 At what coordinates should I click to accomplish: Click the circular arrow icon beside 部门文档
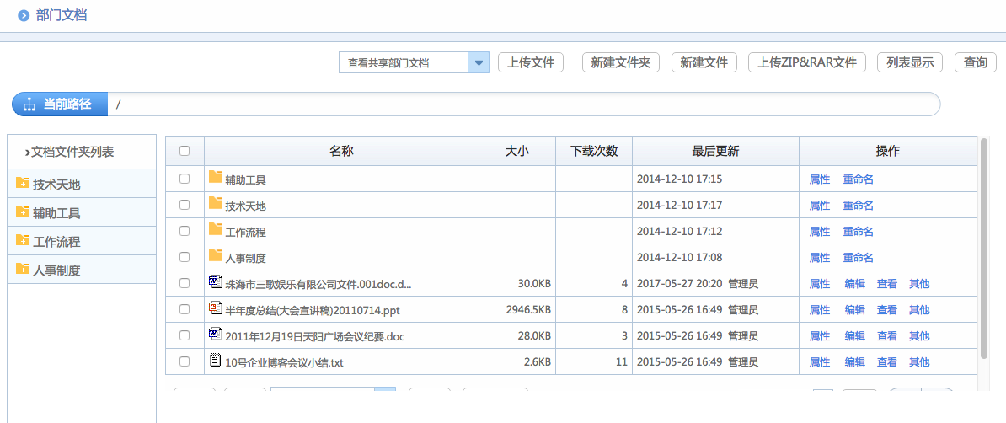(24, 16)
